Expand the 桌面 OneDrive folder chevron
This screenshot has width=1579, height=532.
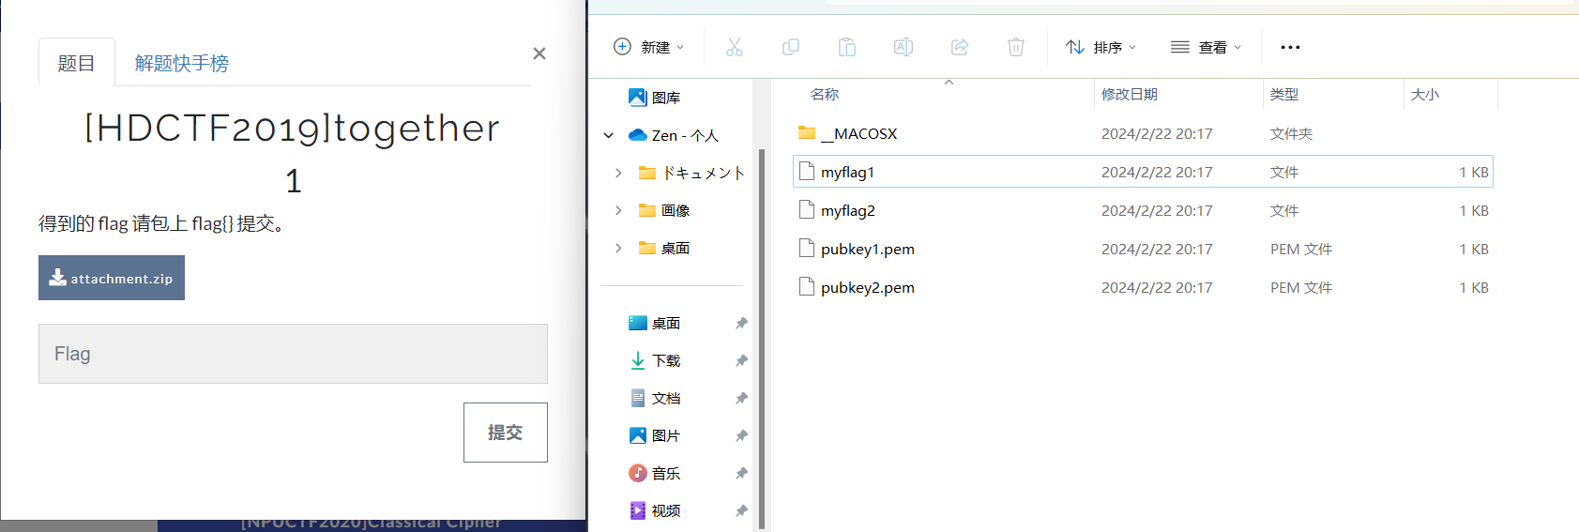coord(618,248)
